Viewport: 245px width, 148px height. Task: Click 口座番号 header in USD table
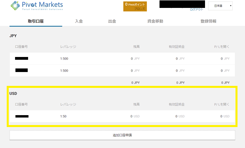21,104
